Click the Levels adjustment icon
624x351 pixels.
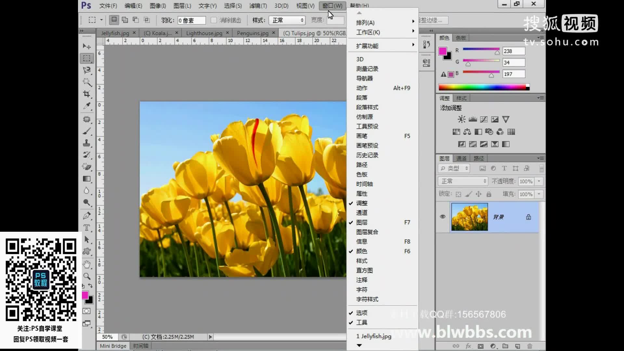pos(473,119)
